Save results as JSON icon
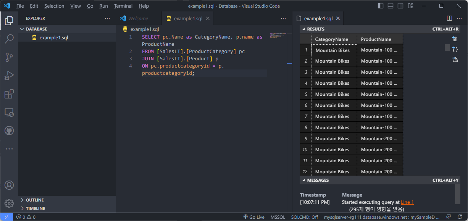The height and width of the screenshot is (221, 468). (455, 49)
